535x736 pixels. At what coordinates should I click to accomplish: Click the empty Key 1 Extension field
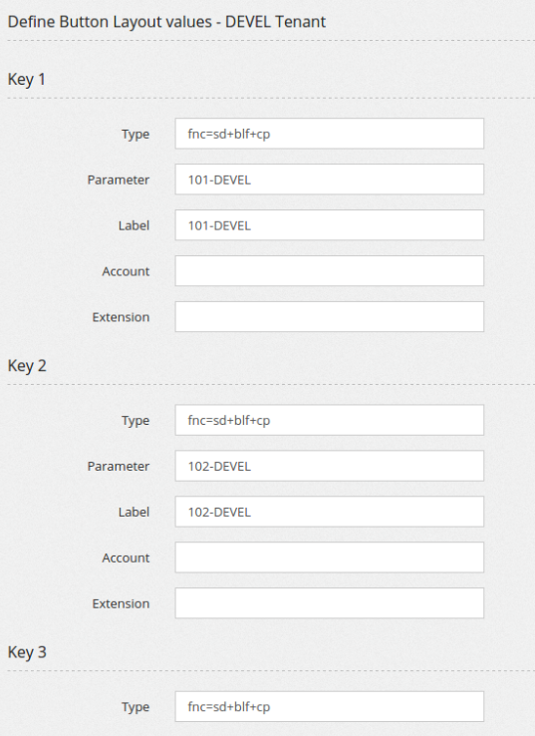pos(329,317)
